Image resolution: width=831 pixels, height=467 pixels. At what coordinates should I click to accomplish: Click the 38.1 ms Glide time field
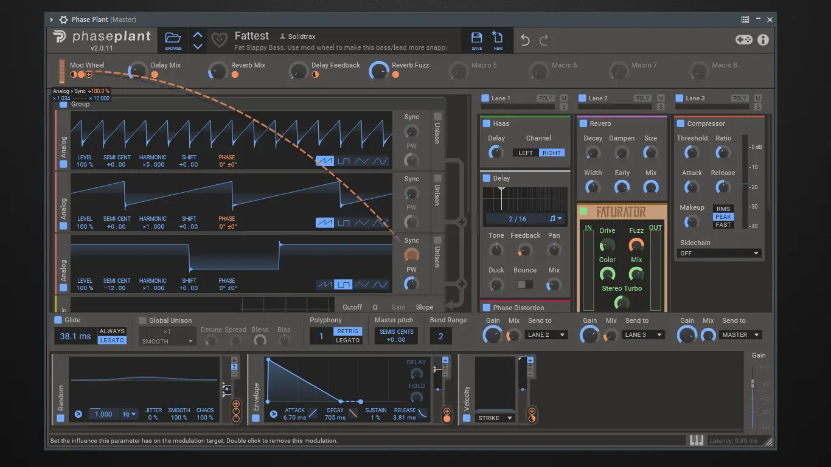tap(74, 336)
